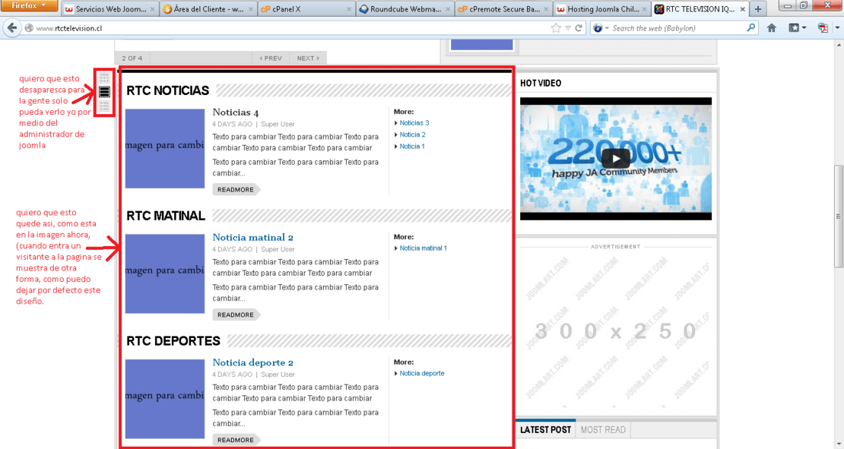Viewport: 844px width, 449px height.
Task: Select the Latest Post tab
Action: pos(546,430)
